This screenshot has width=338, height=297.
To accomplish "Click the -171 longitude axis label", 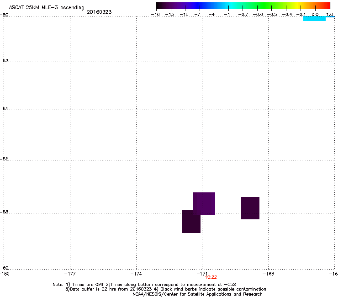I will [x=202, y=274].
